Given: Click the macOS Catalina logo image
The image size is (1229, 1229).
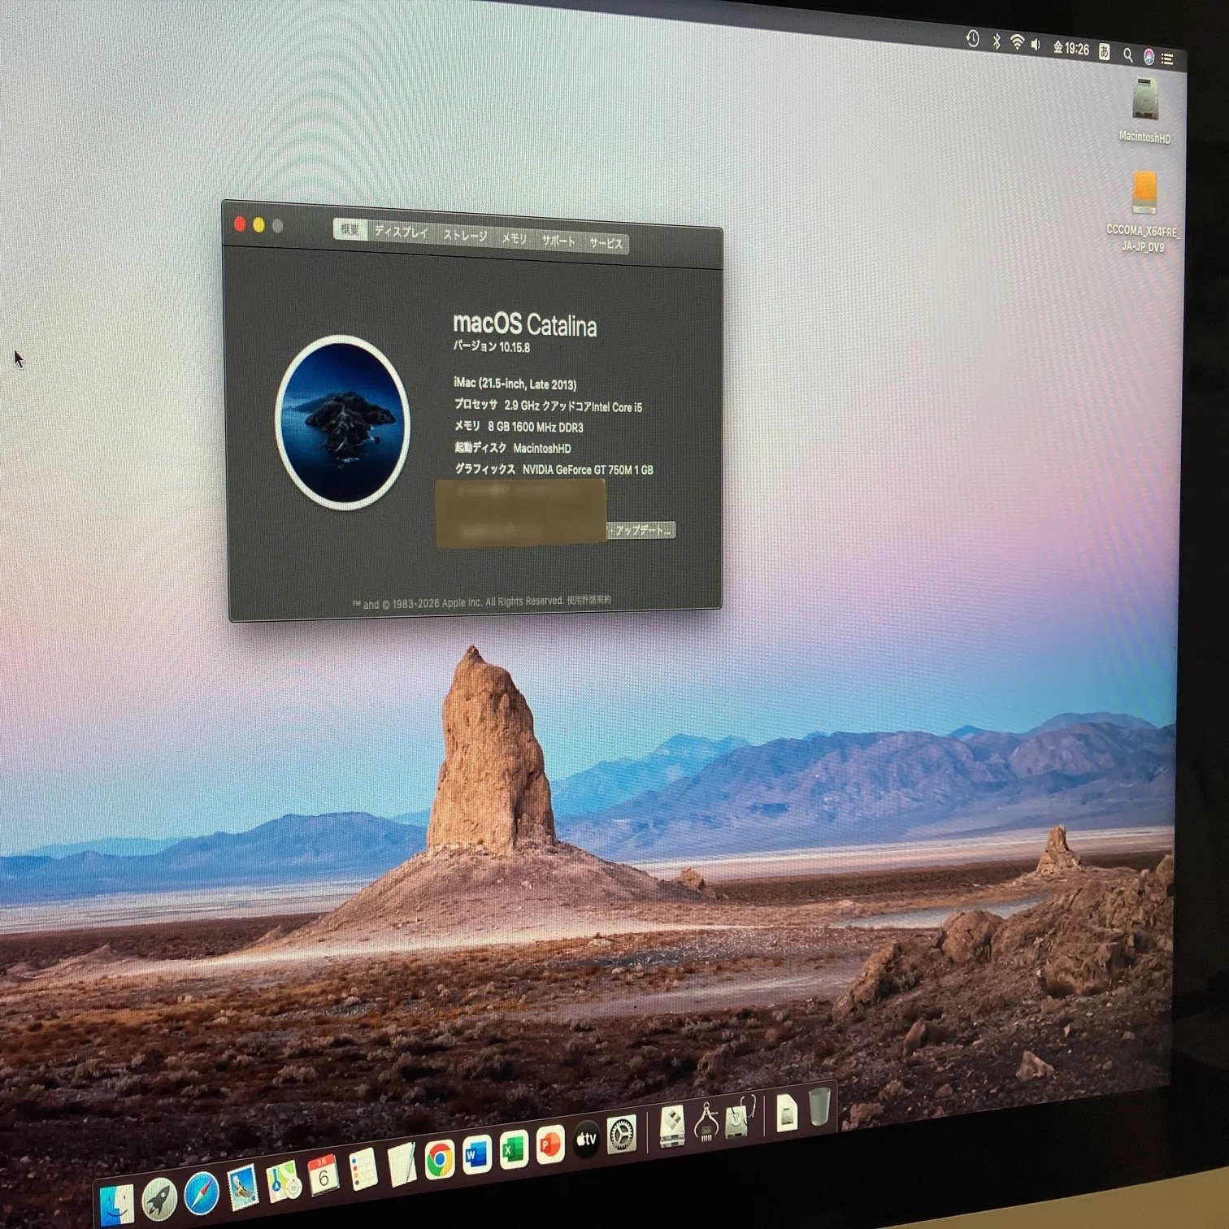Looking at the screenshot, I should 343,422.
